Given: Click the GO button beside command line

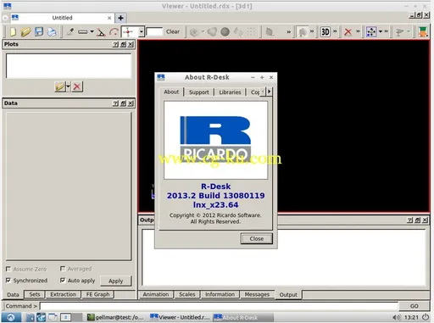Looking at the screenshot, I should (x=415, y=306).
